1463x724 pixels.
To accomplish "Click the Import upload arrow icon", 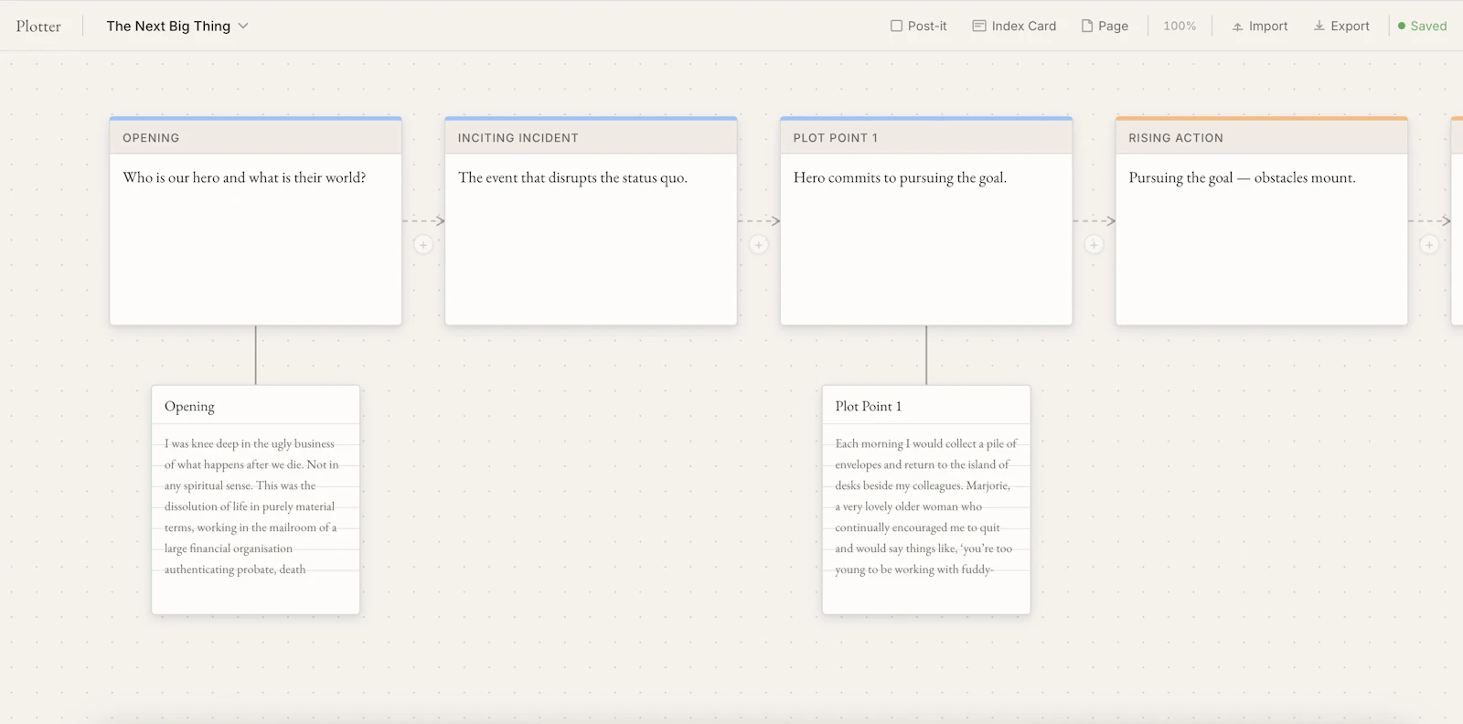I will [1237, 27].
